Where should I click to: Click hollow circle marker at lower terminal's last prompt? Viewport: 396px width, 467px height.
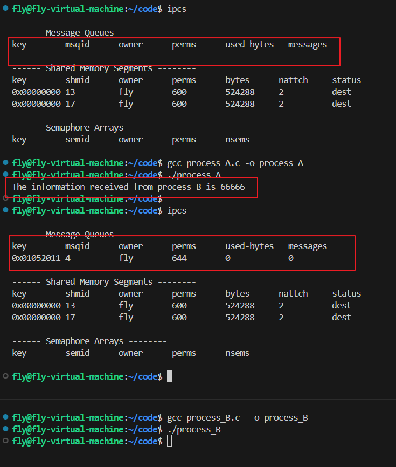click(5, 441)
